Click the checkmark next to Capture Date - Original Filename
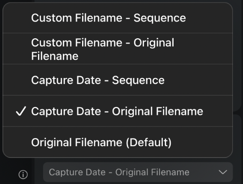 pos(21,111)
